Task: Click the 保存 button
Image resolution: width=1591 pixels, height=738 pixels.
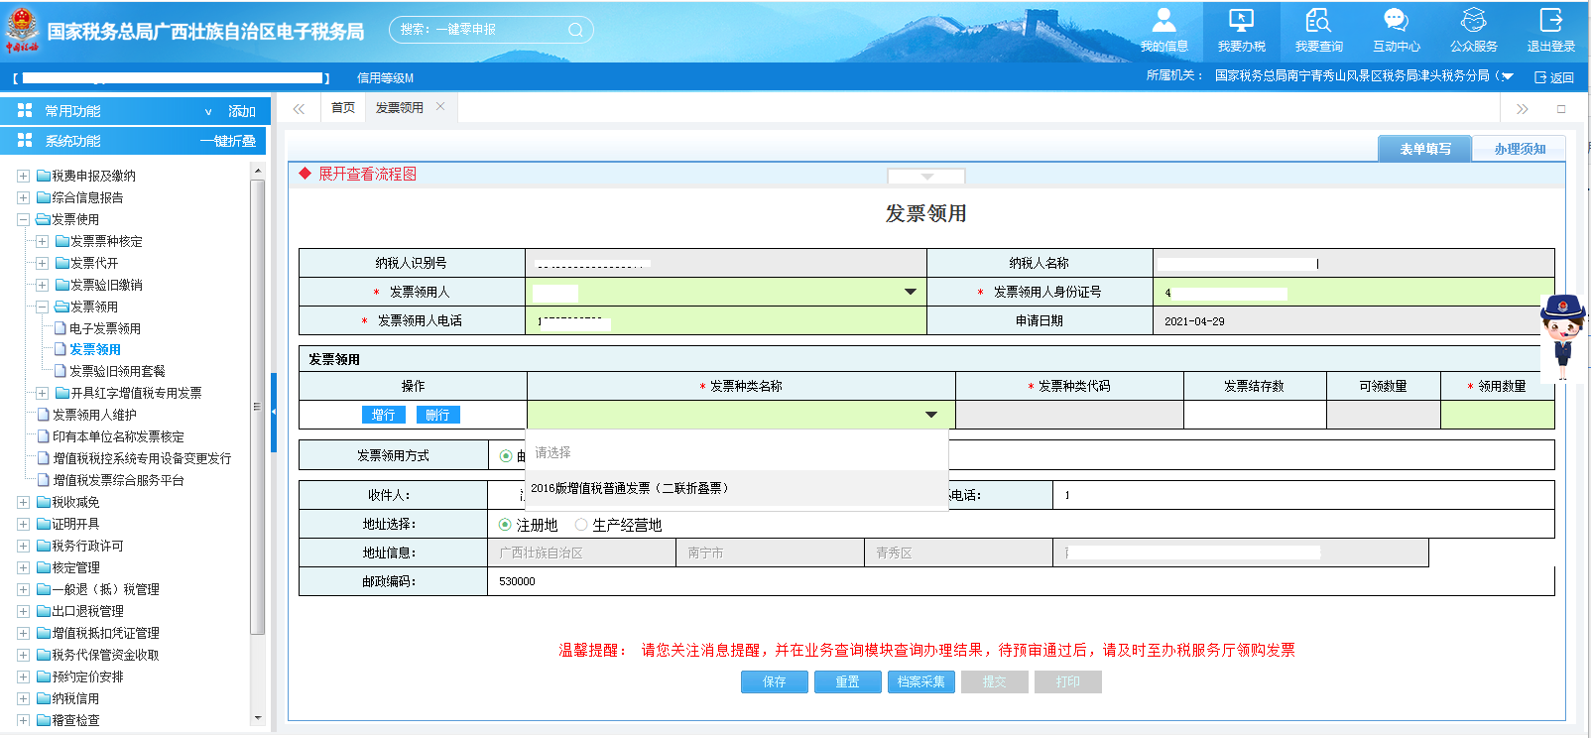Action: [x=774, y=681]
